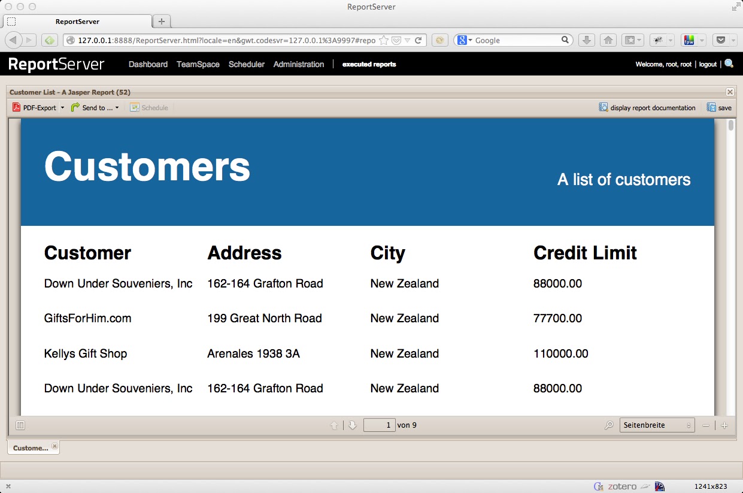Click the Customer column header
Image resolution: width=743 pixels, height=493 pixels.
87,253
